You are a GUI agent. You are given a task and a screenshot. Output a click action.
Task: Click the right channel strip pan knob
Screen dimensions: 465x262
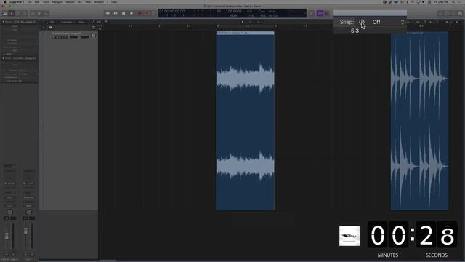tap(29, 212)
